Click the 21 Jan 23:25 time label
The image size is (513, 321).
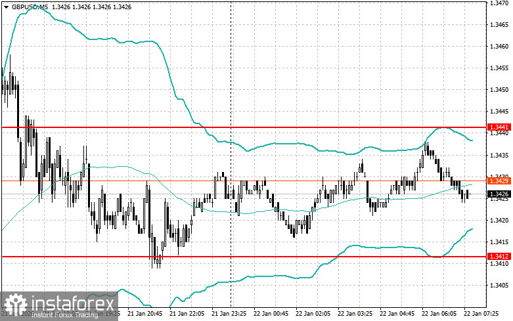229,314
